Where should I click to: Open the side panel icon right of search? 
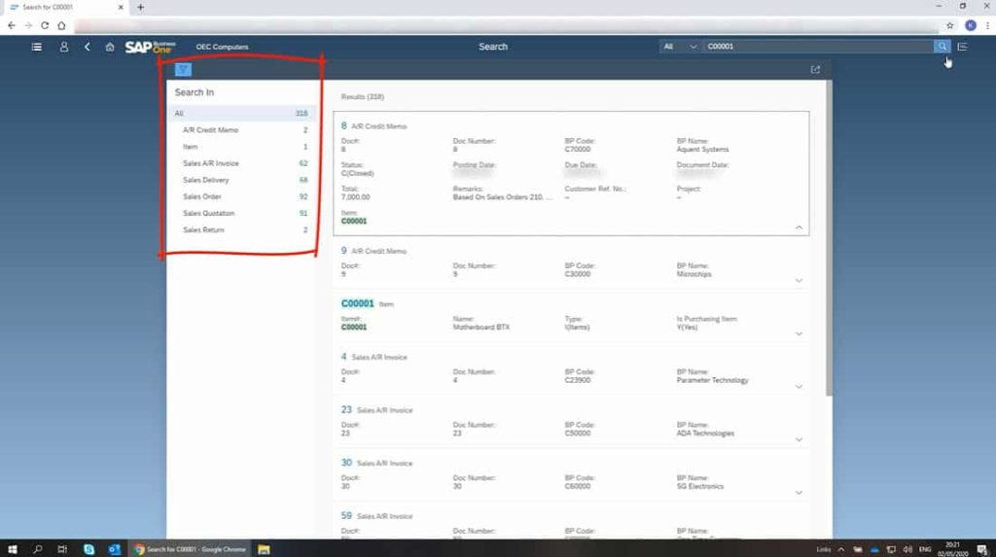coord(962,47)
